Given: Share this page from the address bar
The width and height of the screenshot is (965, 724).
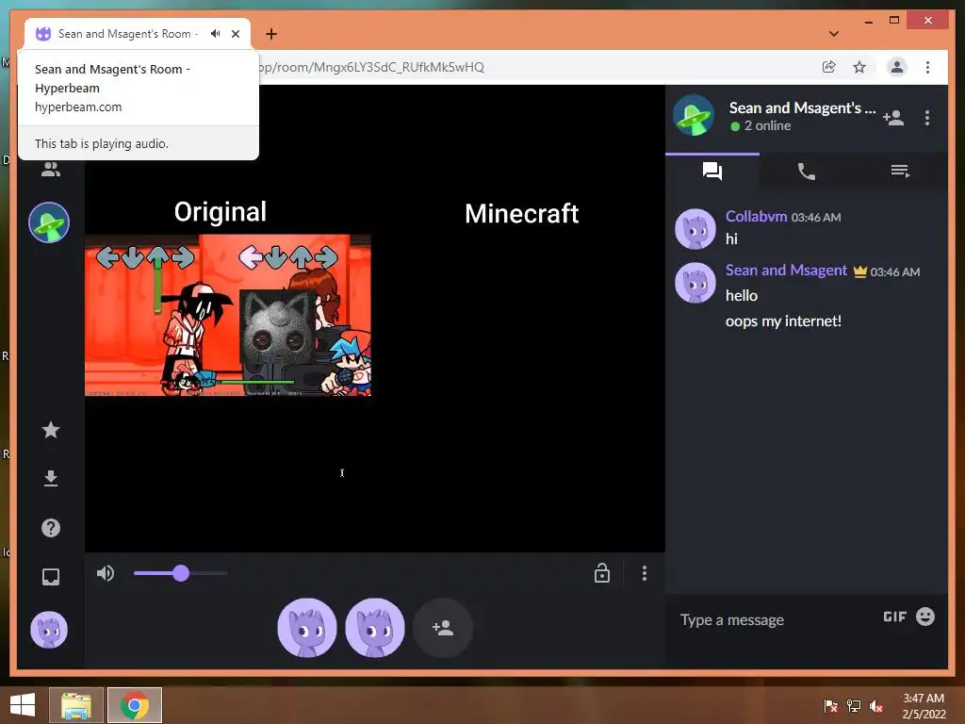Looking at the screenshot, I should pyautogui.click(x=829, y=67).
